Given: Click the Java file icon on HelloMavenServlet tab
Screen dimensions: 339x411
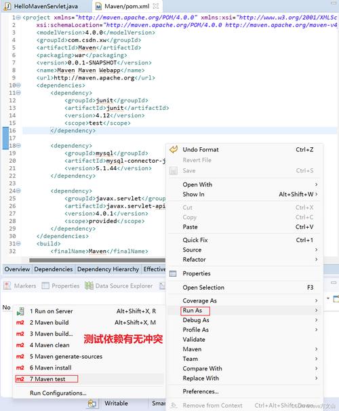Looking at the screenshot, I should coord(7,6).
